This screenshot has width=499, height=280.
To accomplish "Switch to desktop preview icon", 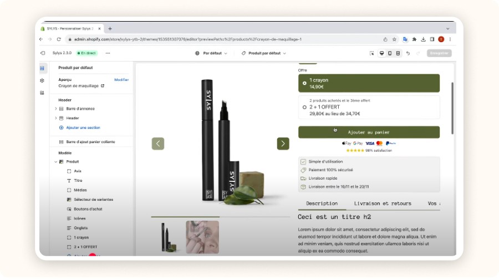I will pos(381,53).
